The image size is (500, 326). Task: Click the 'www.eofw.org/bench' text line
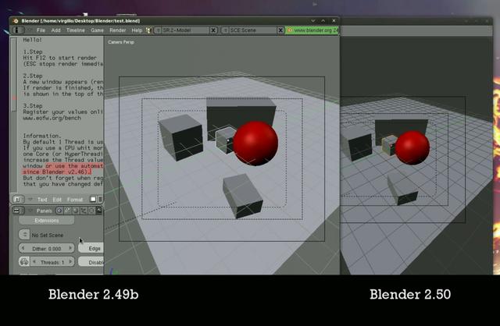click(x=52, y=118)
